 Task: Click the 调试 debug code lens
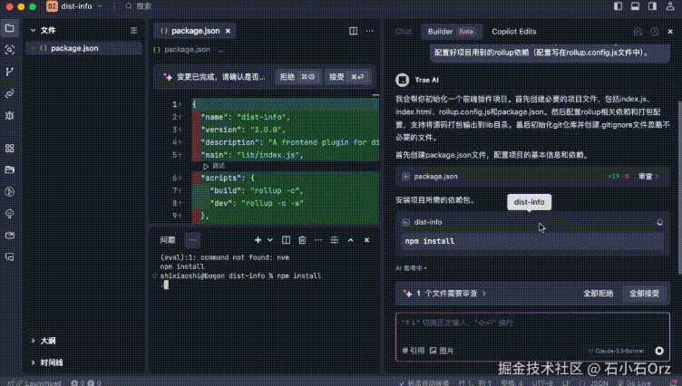point(214,166)
